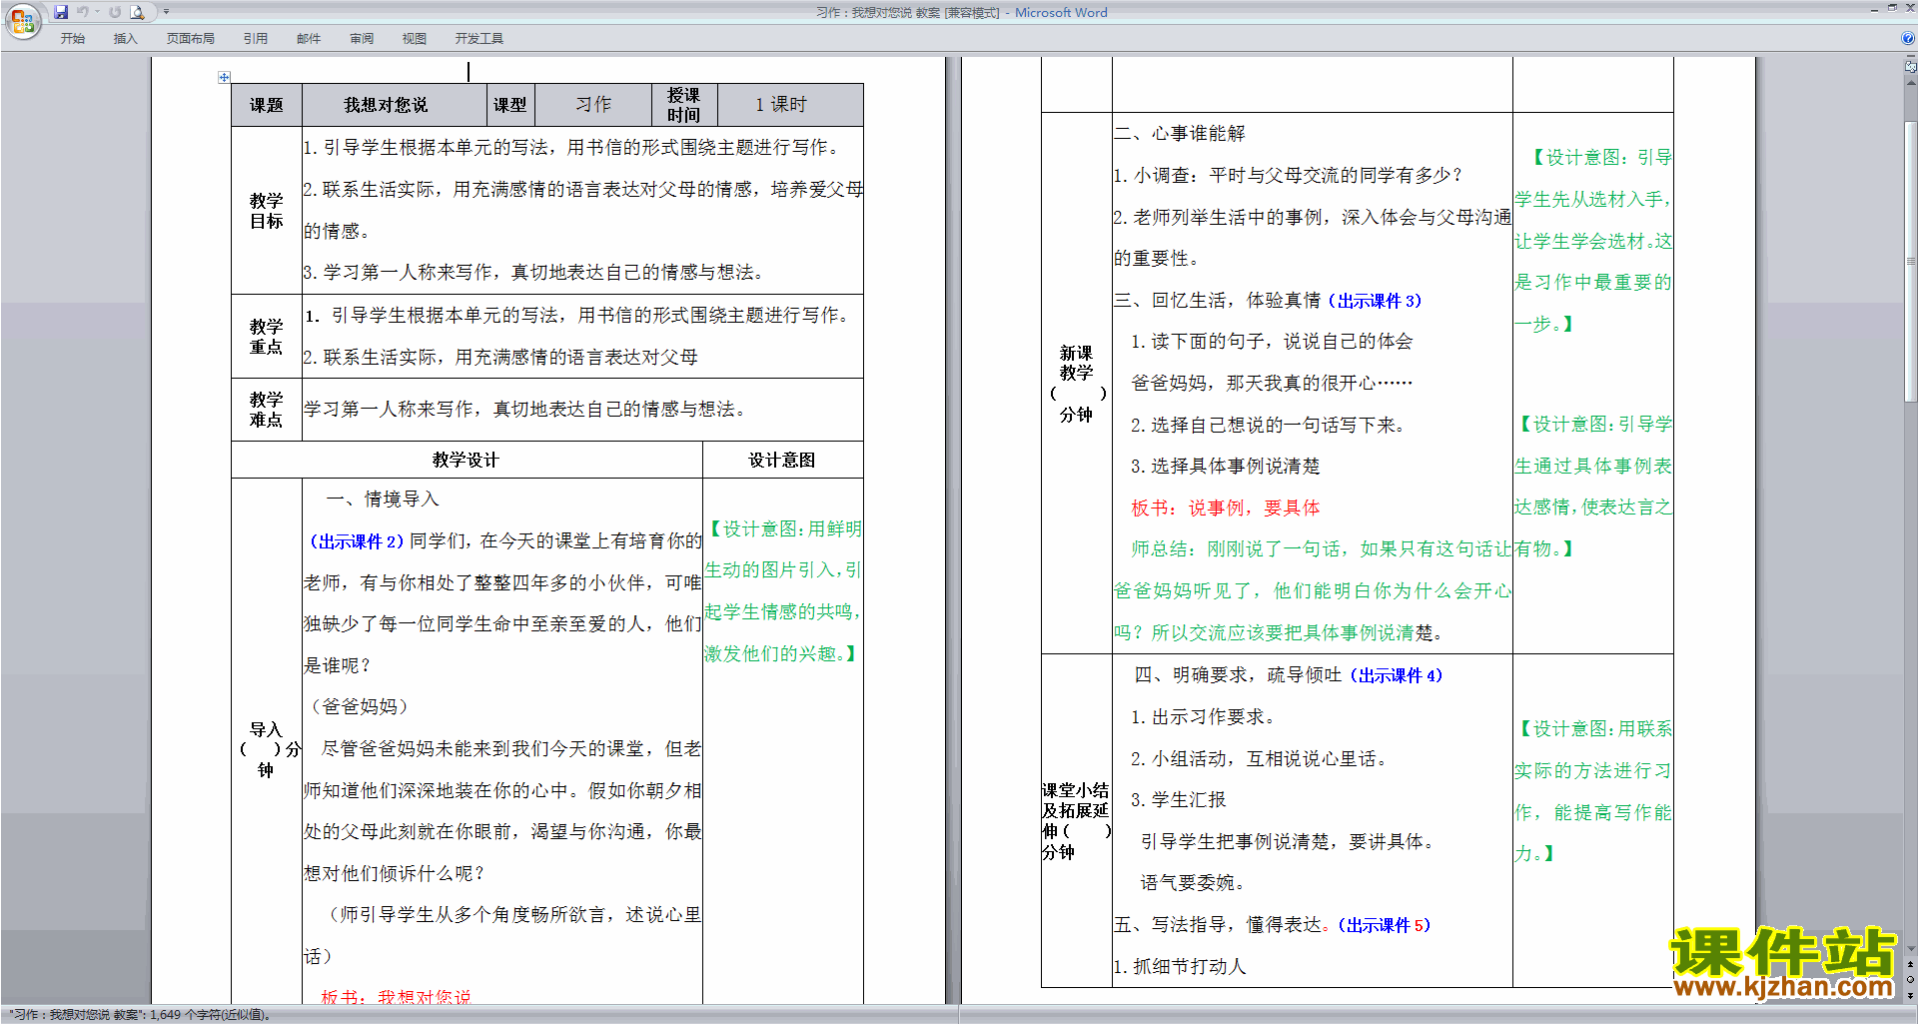Click the heading 一、情境导入
Viewport: 1918px width, 1024px height.
[x=383, y=499]
